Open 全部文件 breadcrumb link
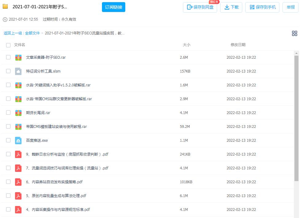The height and width of the screenshot is (218, 300). 32,33
